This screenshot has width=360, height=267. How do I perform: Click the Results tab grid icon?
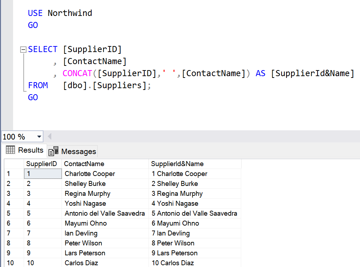(x=10, y=150)
